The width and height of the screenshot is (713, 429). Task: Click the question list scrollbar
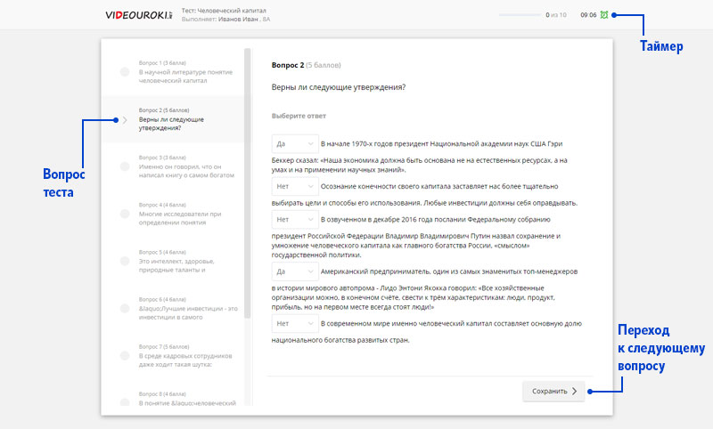(x=248, y=183)
